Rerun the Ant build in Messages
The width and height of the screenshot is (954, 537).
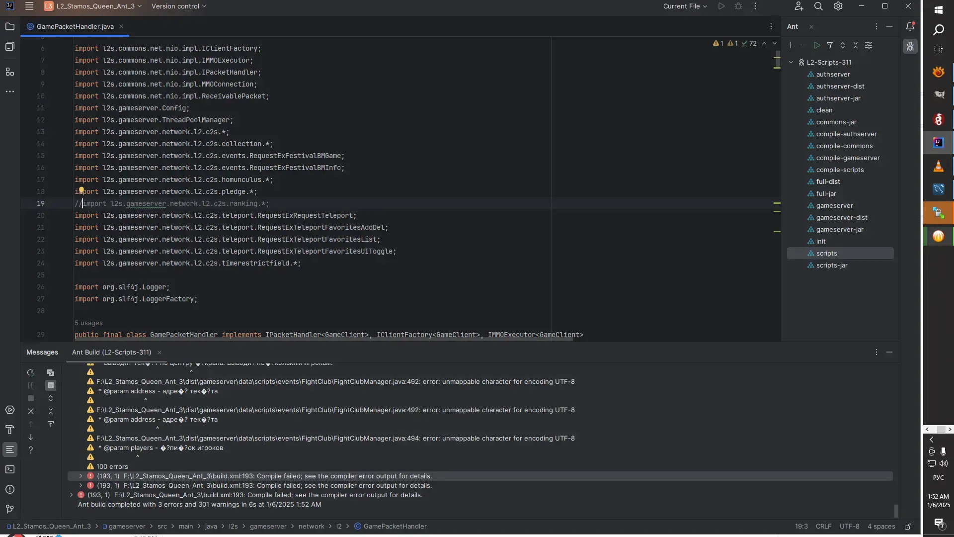[31, 372]
